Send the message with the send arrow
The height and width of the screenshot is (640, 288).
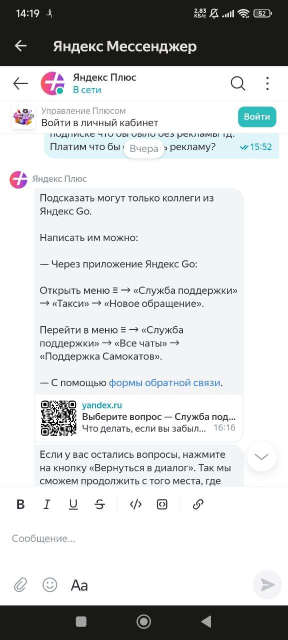266,585
